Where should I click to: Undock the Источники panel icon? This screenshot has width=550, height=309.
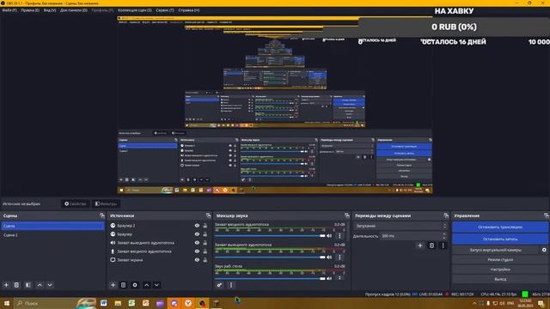(208, 215)
